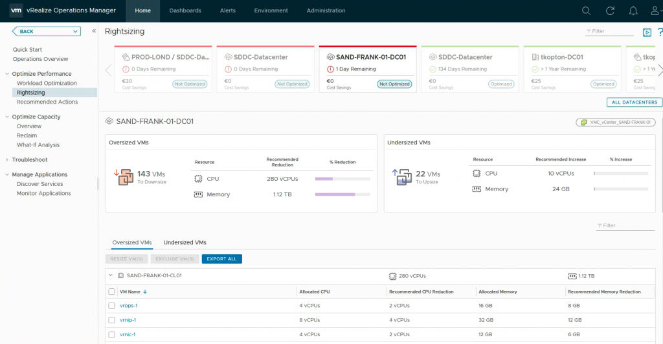Image resolution: width=663 pixels, height=344 pixels.
Task: Click the VMC_vCenter_SAND-FRANK-01 badge
Action: coord(615,122)
